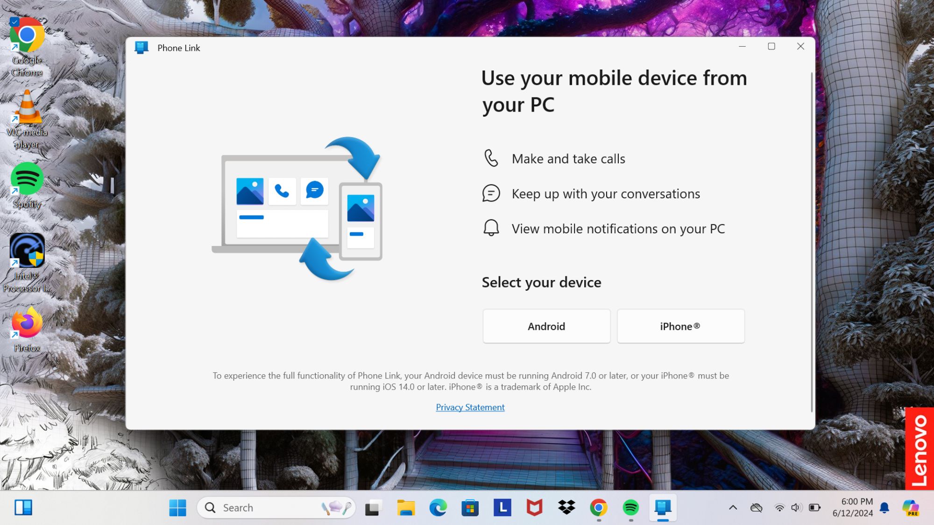934x525 pixels.
Task: Launch VLC media player
Action: point(27,118)
